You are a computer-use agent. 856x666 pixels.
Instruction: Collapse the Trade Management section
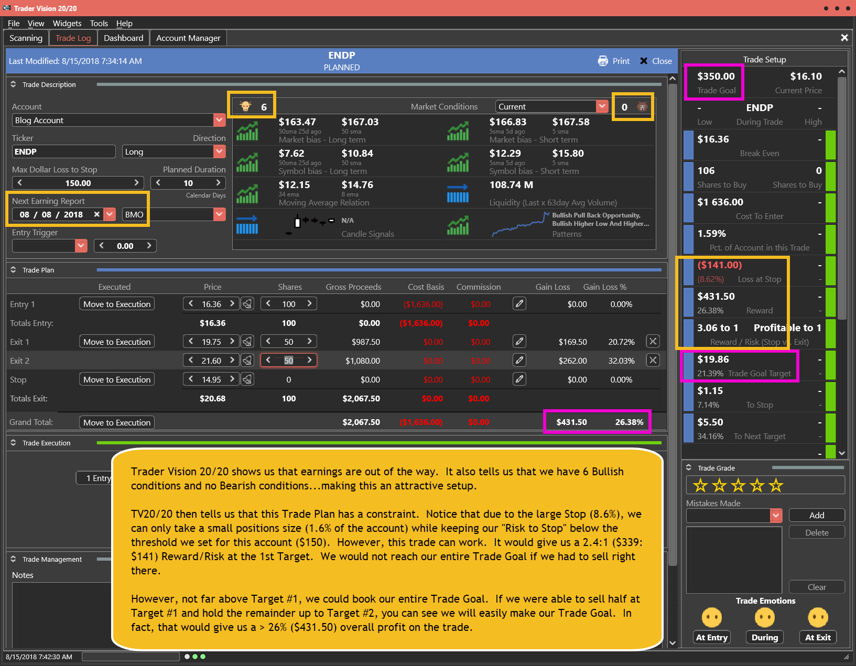click(13, 559)
